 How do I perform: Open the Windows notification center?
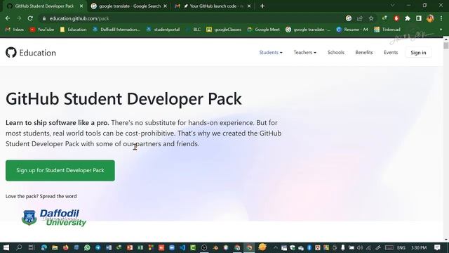point(437,247)
